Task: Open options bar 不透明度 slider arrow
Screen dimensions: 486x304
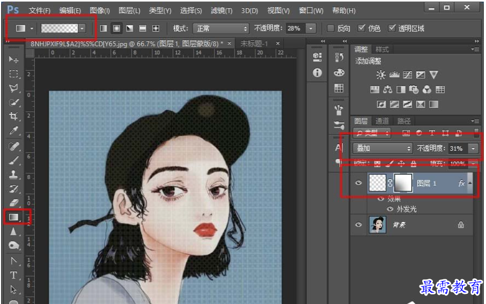Action: tap(311, 28)
